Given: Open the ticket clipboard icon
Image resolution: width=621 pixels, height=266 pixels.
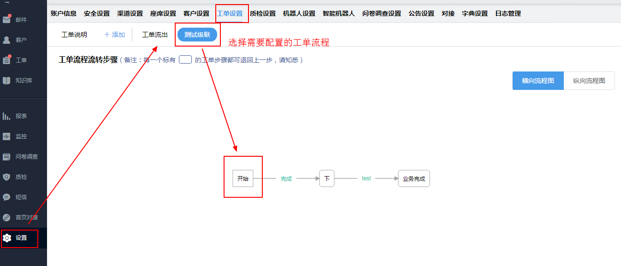Looking at the screenshot, I should coord(6,60).
